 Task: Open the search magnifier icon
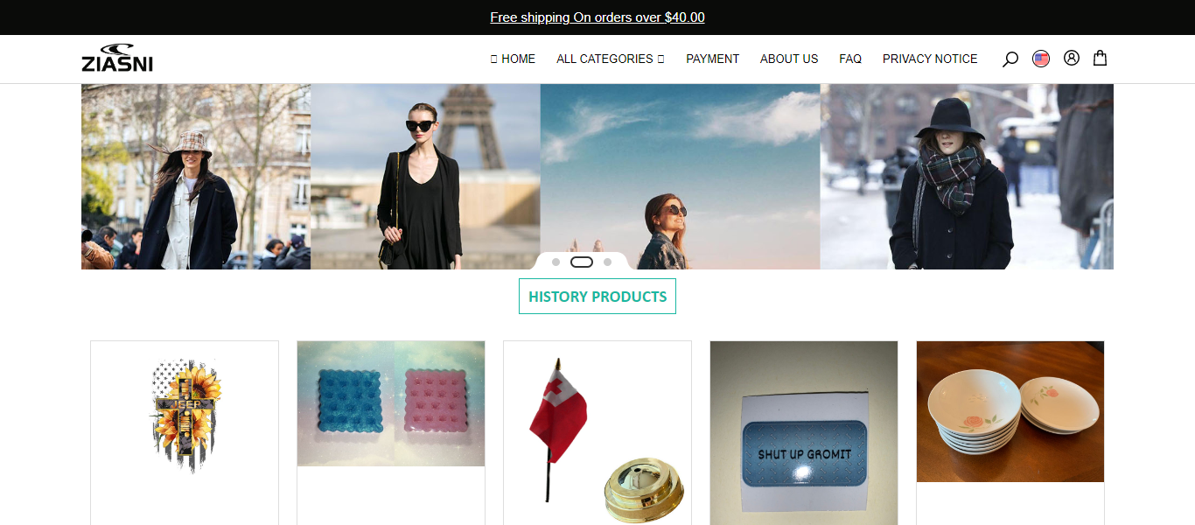1010,59
